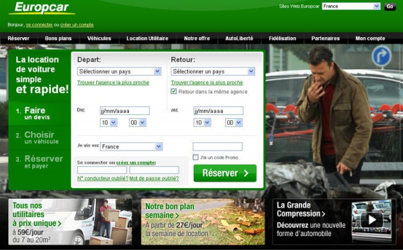Click Mot de passe oublié link

[x=154, y=178]
